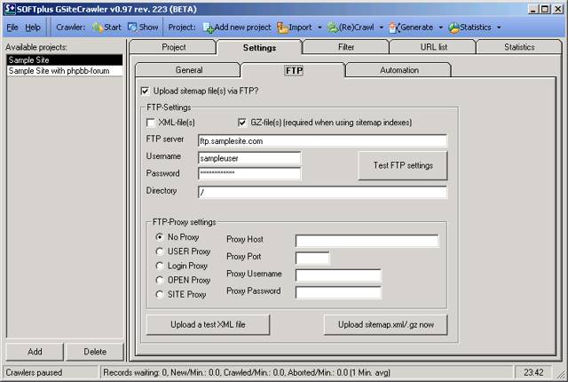Image resolution: width=568 pixels, height=382 pixels.
Task: Click the Username field with sampleuser
Action: click(249, 158)
